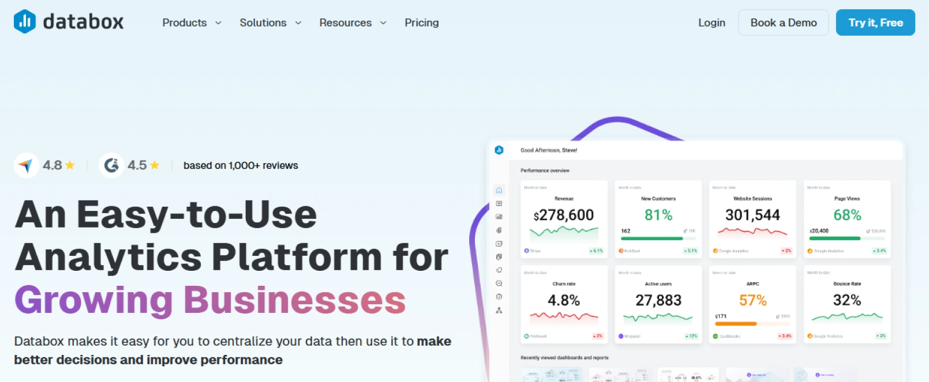This screenshot has height=382, width=929.
Task: Click the bell icon in dashboard sidebar
Action: pyautogui.click(x=499, y=270)
